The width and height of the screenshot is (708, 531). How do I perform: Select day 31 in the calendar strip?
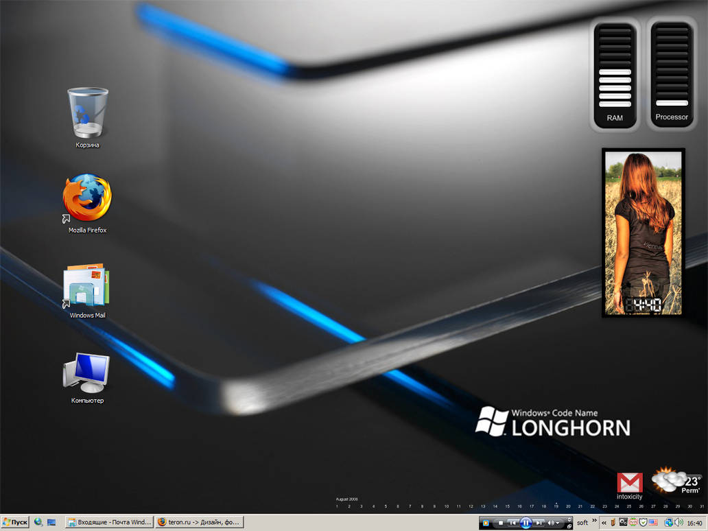[x=702, y=506]
